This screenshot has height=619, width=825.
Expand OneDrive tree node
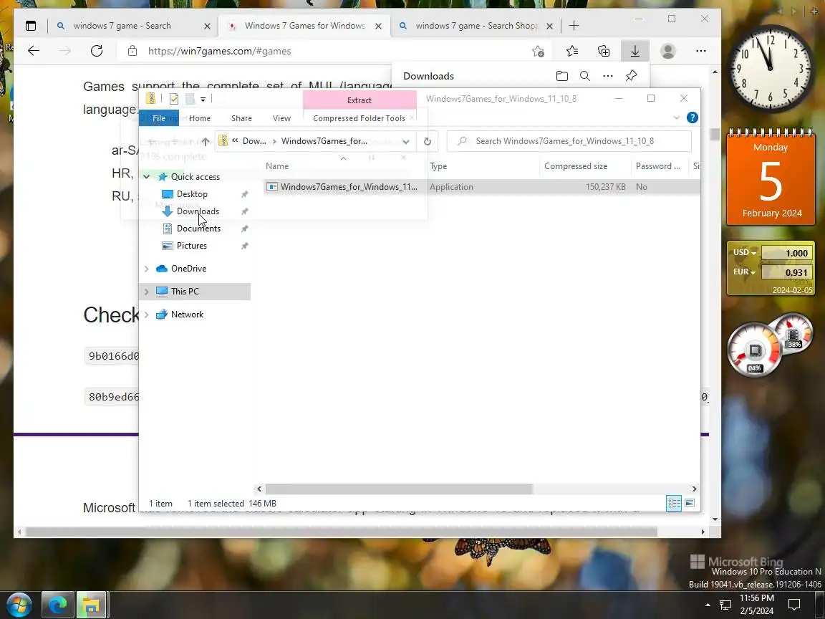click(146, 269)
